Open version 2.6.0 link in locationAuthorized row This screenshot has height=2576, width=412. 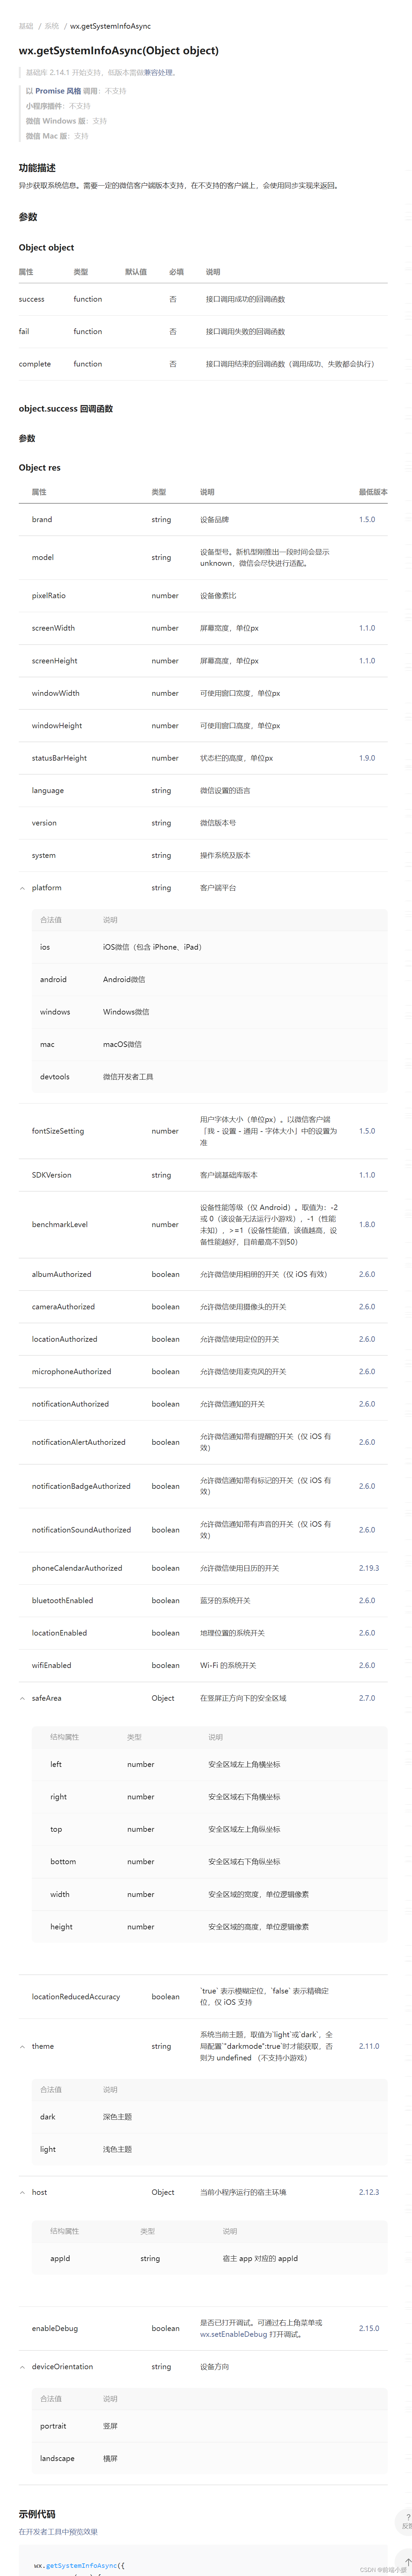(367, 1339)
